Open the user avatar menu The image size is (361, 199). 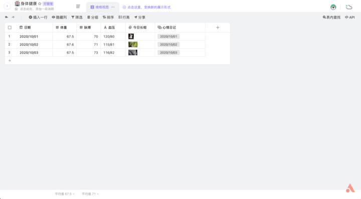pos(333,7)
